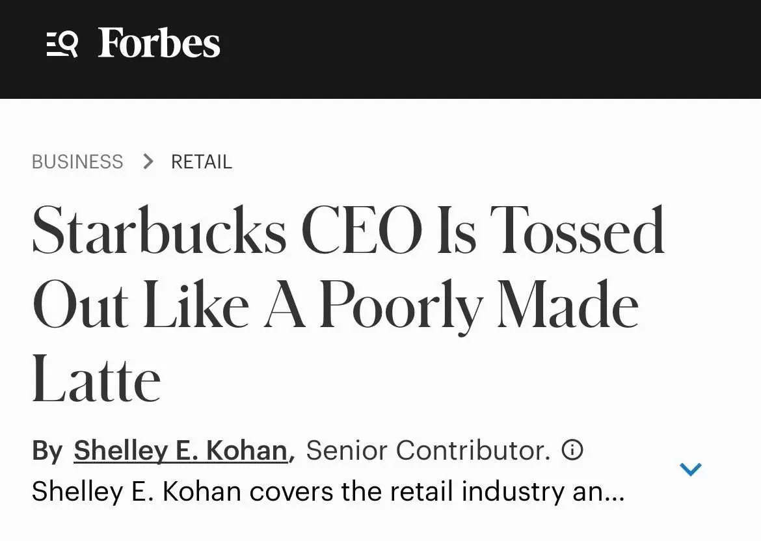Open the combined menu-search icon top left
The height and width of the screenshot is (541, 761).
tap(62, 44)
